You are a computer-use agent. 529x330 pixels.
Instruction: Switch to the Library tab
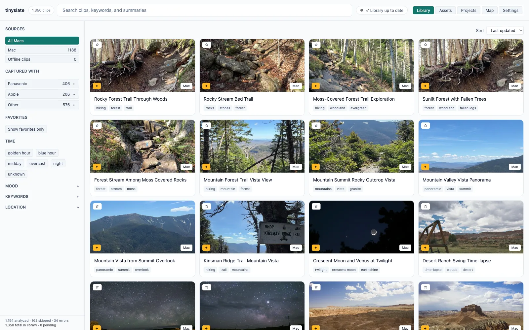423,11
